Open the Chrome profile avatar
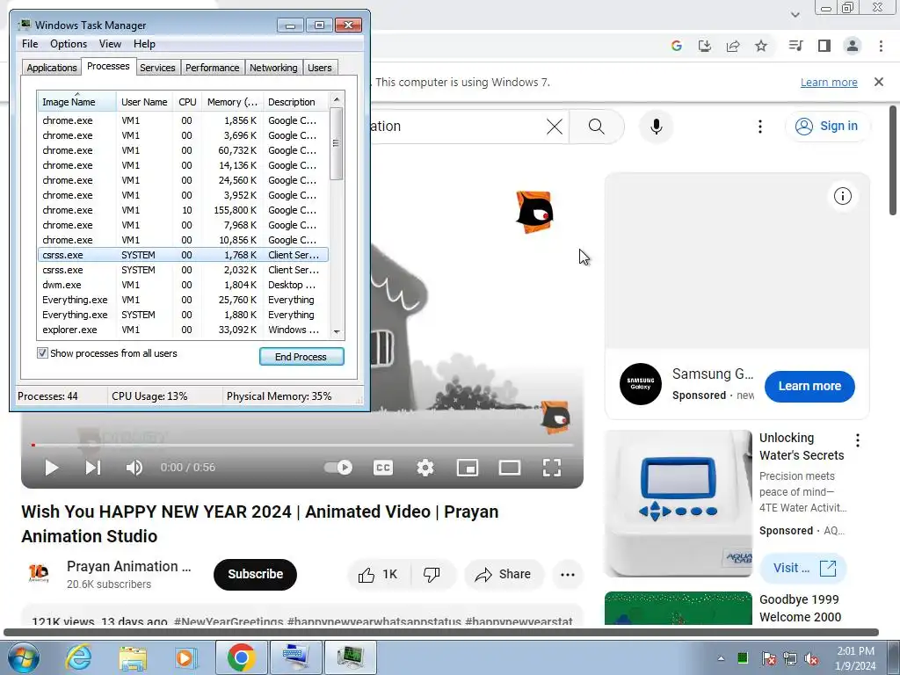The image size is (900, 675). [853, 46]
